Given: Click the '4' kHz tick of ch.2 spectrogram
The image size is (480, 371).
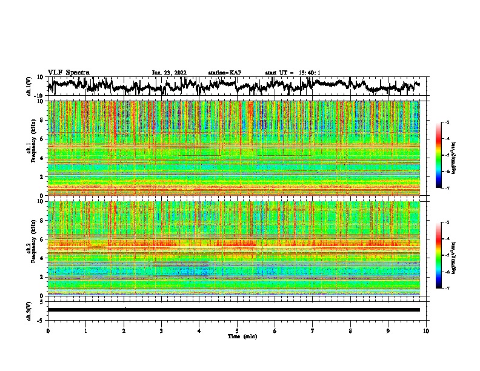Looking at the screenshot, I should point(42,258).
